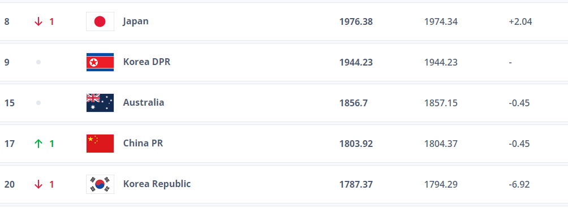568x208 pixels.
Task: Click the China PR flag icon
Action: click(x=100, y=144)
